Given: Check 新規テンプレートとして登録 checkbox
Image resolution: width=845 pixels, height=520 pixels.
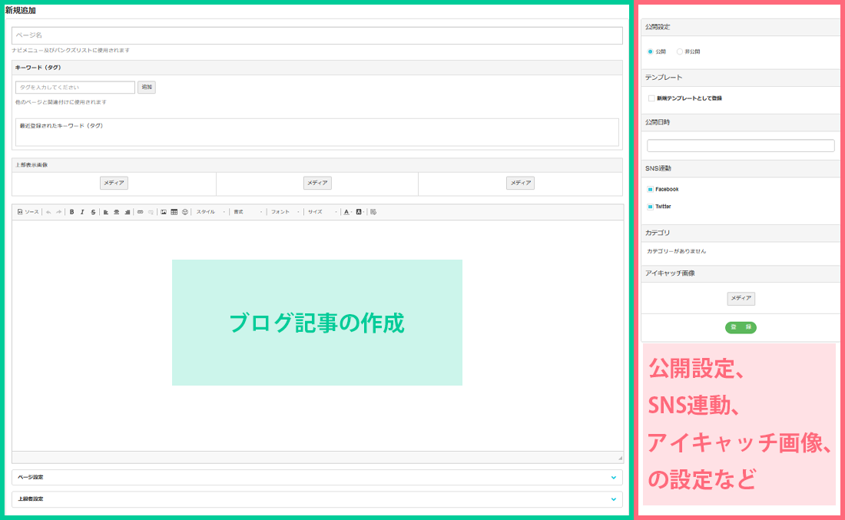Looking at the screenshot, I should [651, 98].
